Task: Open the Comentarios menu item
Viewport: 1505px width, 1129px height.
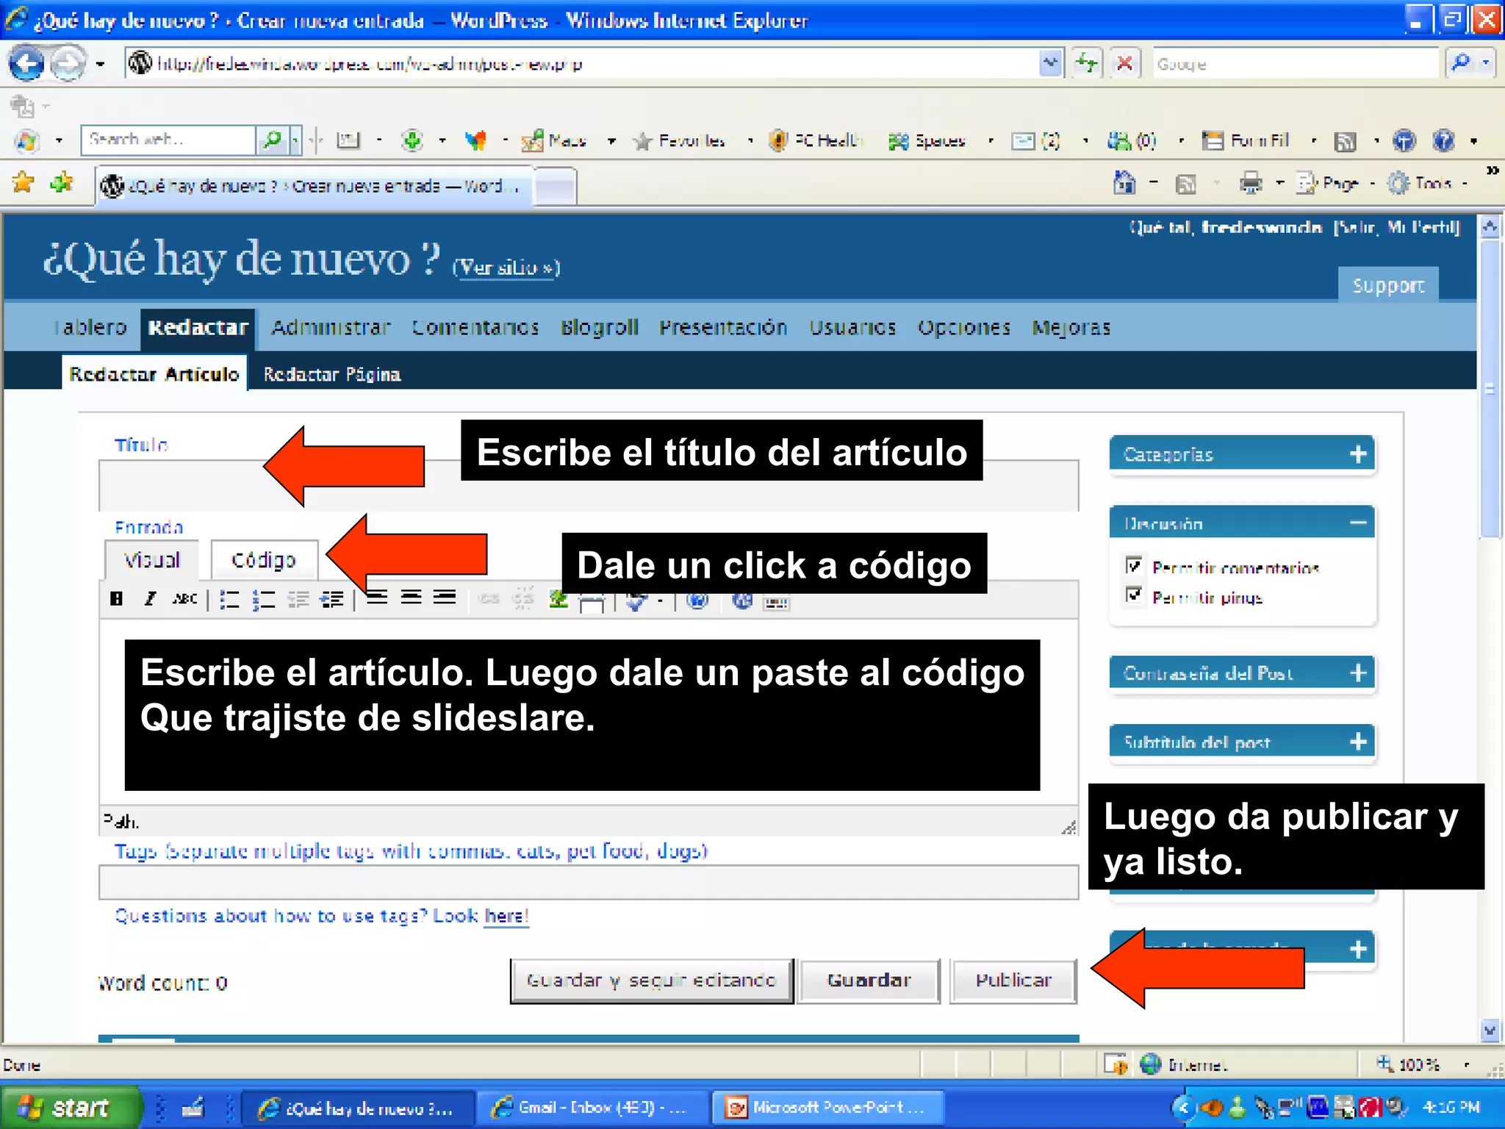Action: coord(475,328)
